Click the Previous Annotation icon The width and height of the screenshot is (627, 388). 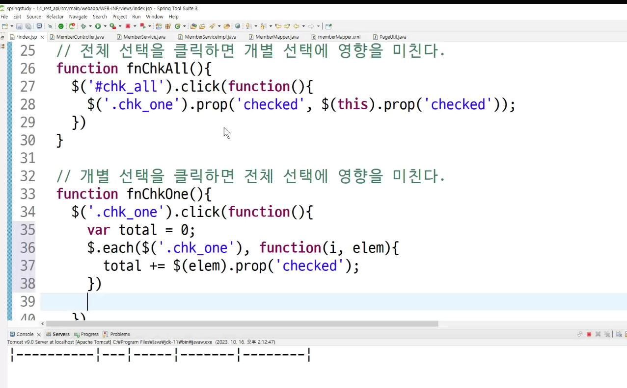coord(263,26)
